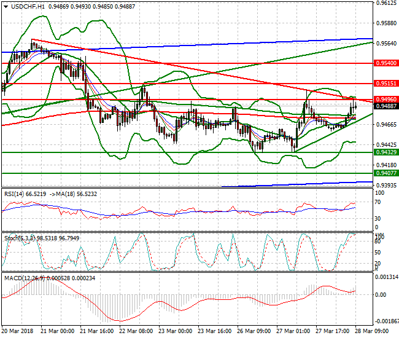Click the 0.94425 price scale value
The height and width of the screenshot is (338, 399).
386,144
